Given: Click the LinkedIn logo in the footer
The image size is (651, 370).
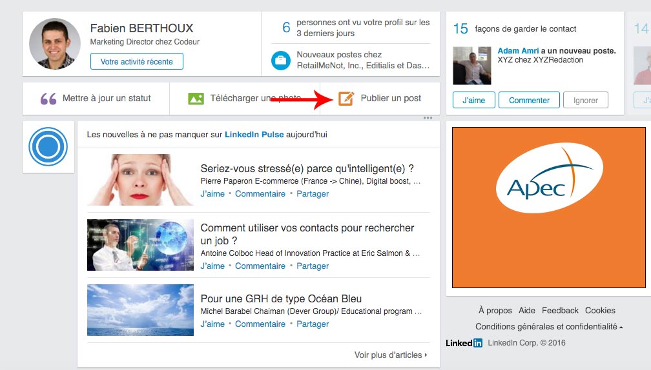Looking at the screenshot, I should click(x=464, y=343).
